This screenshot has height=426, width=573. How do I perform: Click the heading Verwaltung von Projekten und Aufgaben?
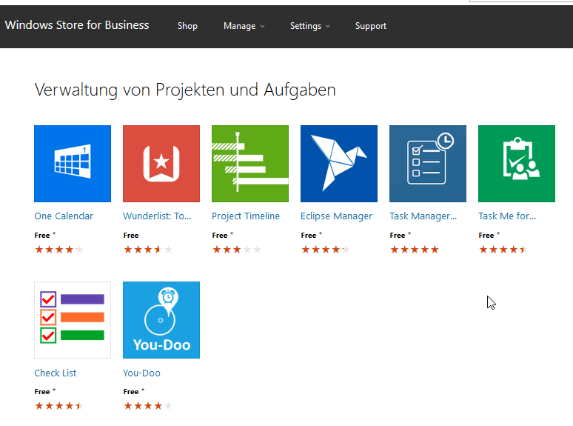click(x=185, y=90)
